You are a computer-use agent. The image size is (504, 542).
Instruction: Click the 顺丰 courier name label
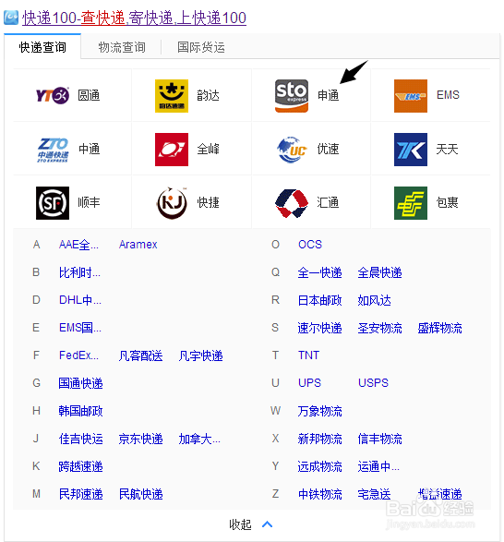(x=89, y=202)
